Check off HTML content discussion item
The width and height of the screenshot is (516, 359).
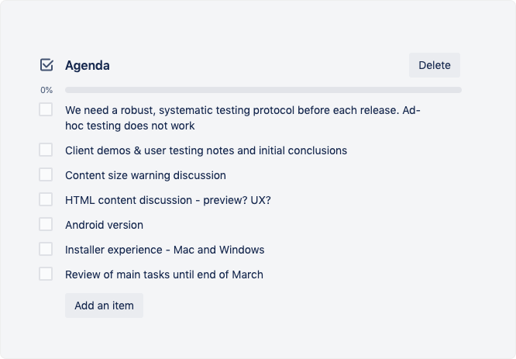pos(46,199)
